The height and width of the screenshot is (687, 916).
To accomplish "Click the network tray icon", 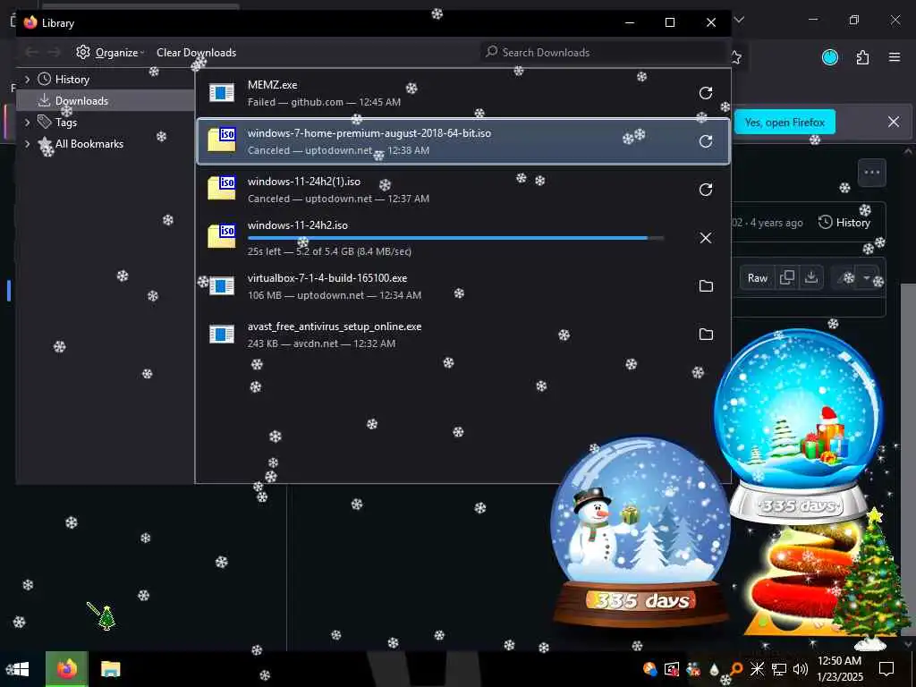I will click(x=779, y=669).
